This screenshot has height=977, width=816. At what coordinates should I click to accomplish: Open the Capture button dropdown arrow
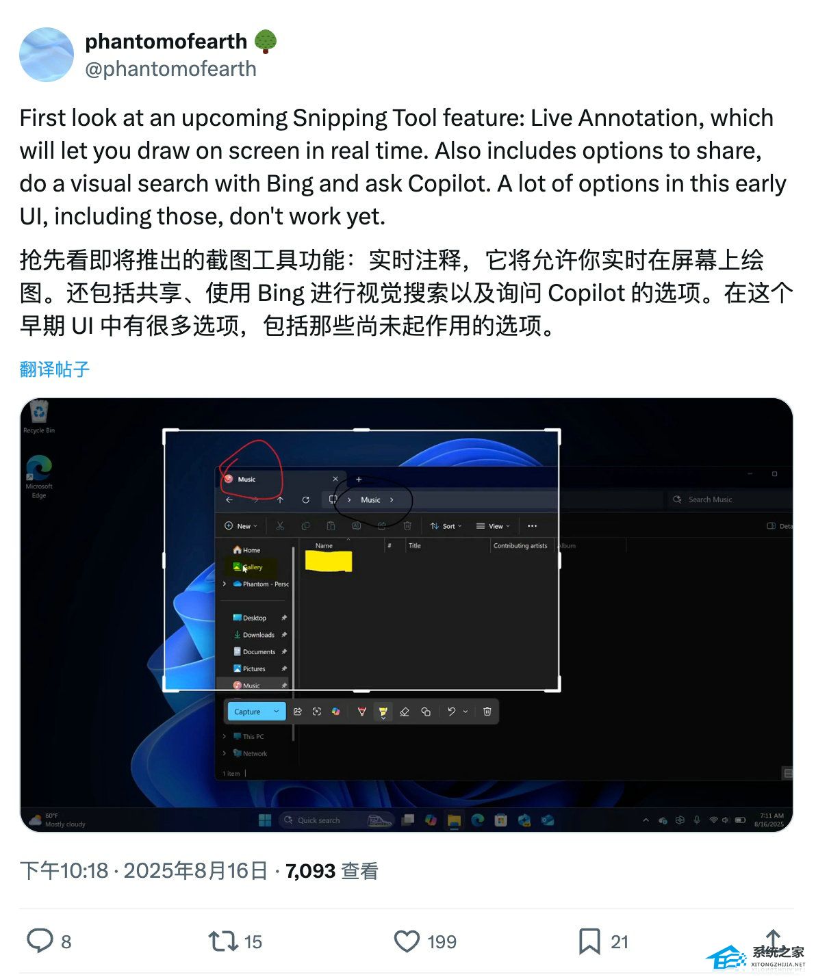tap(277, 712)
